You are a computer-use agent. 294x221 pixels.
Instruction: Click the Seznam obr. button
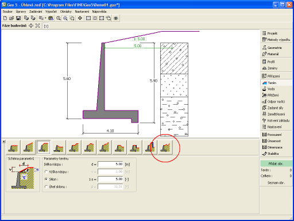(276, 182)
